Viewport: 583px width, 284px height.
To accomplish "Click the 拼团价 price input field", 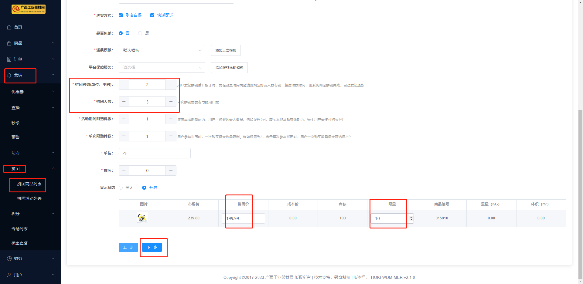I will click(x=244, y=218).
